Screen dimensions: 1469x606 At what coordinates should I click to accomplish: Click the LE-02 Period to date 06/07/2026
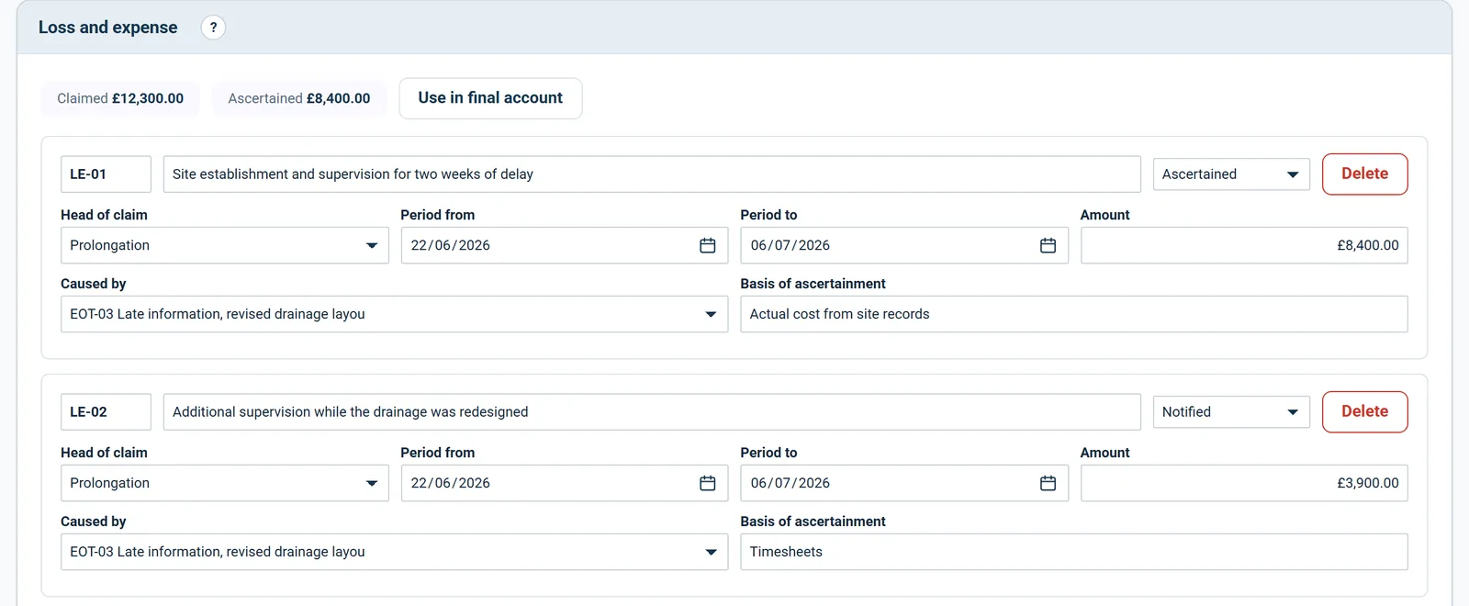pos(791,483)
